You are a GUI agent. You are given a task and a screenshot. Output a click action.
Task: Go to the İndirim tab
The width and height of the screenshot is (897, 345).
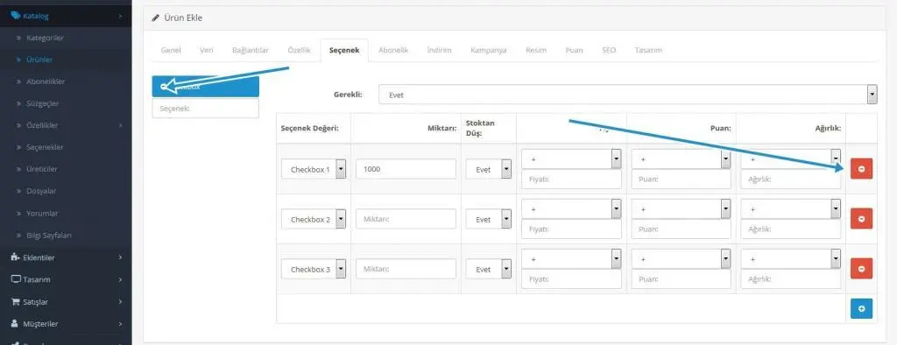(440, 50)
